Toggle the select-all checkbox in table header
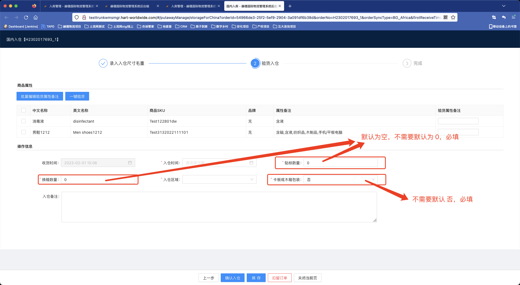The image size is (520, 285). coord(24,110)
